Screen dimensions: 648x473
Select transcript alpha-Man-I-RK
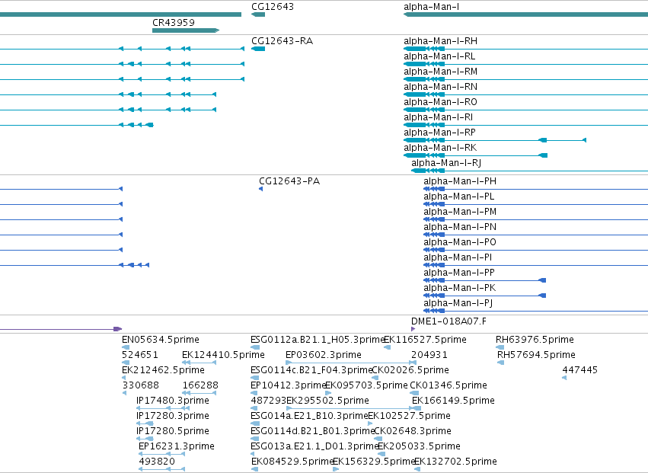pyautogui.click(x=440, y=148)
